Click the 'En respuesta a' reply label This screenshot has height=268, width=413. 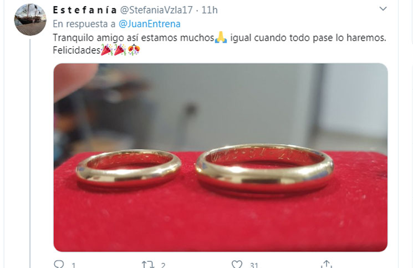click(84, 24)
